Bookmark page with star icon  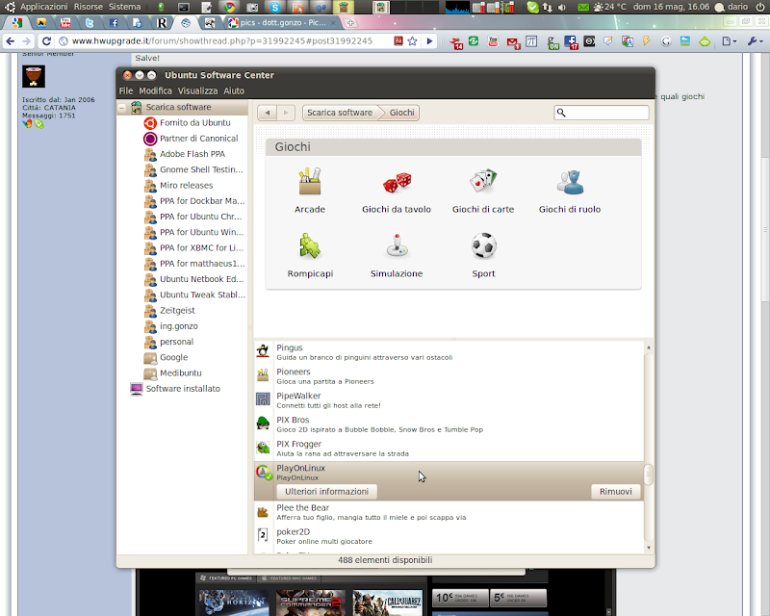point(412,41)
